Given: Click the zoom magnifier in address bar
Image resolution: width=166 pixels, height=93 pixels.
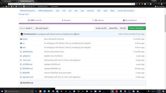Looking at the screenshot, I should pos(132,4).
